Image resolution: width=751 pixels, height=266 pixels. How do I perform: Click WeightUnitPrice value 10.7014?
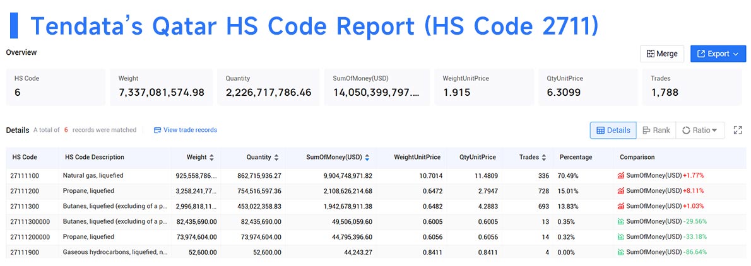[430, 176]
